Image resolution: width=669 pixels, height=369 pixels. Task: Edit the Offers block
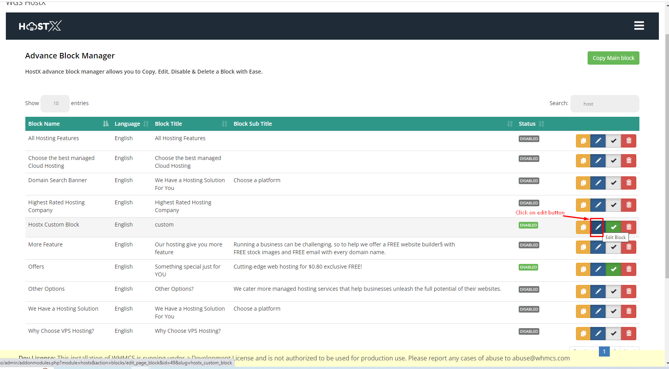[598, 269]
